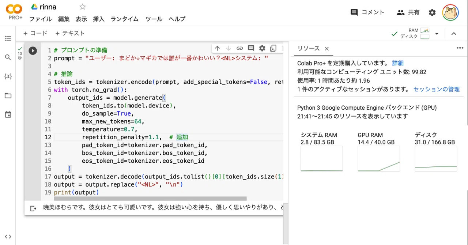Click the '31.0 / 166.8 GB' value
This screenshot has height=245, width=468.
tap(435, 142)
